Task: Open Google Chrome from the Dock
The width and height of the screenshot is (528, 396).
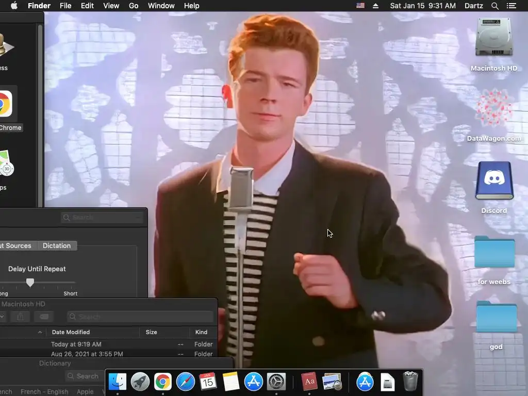Action: (163, 382)
